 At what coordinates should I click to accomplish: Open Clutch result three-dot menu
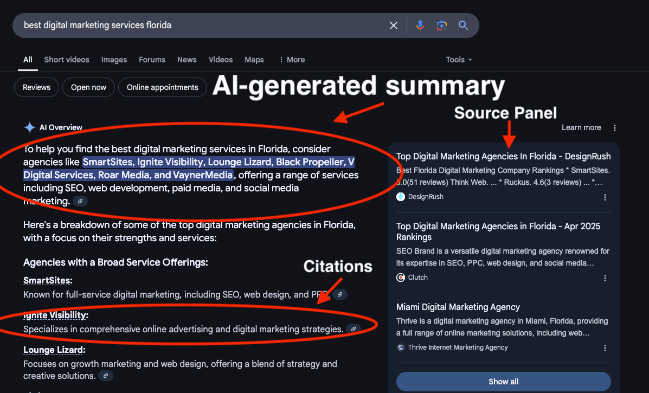(605, 278)
